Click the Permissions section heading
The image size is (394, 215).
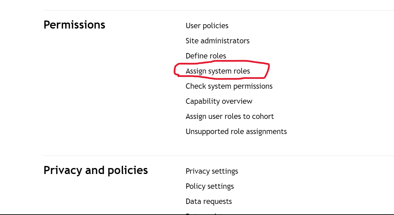click(x=74, y=25)
